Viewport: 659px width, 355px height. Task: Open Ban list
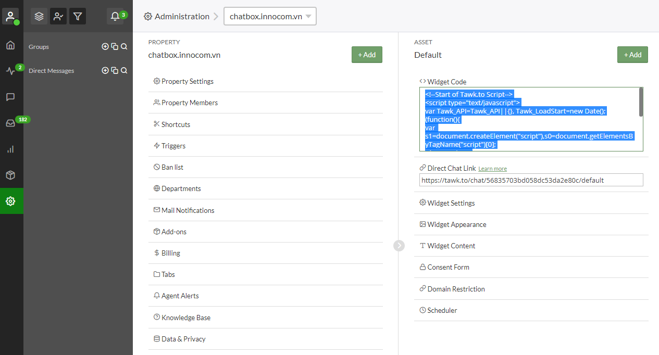(x=266, y=167)
